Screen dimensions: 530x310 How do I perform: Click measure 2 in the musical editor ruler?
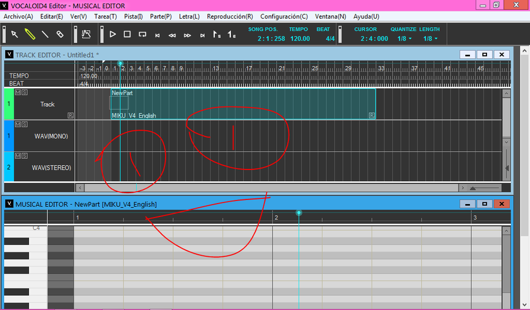276,218
